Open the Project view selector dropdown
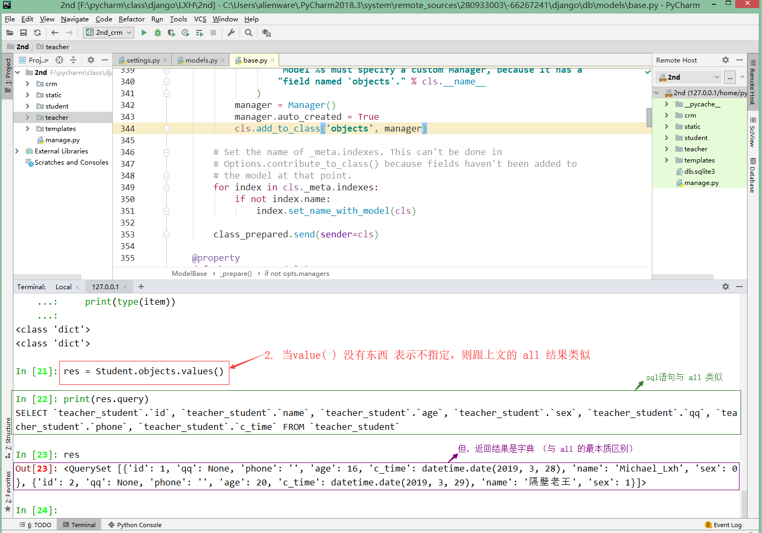 click(x=34, y=60)
